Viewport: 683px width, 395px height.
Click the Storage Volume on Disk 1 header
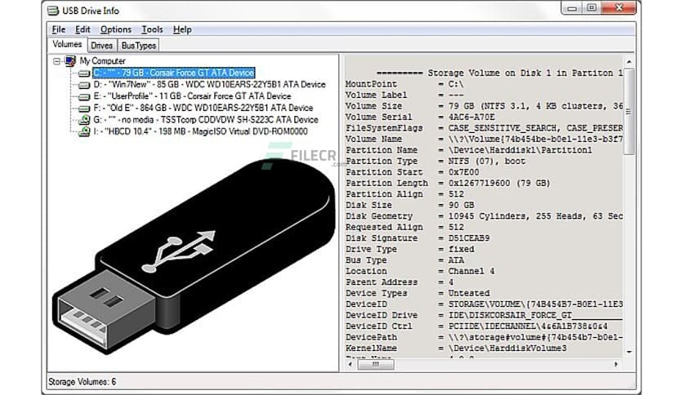[x=500, y=73]
